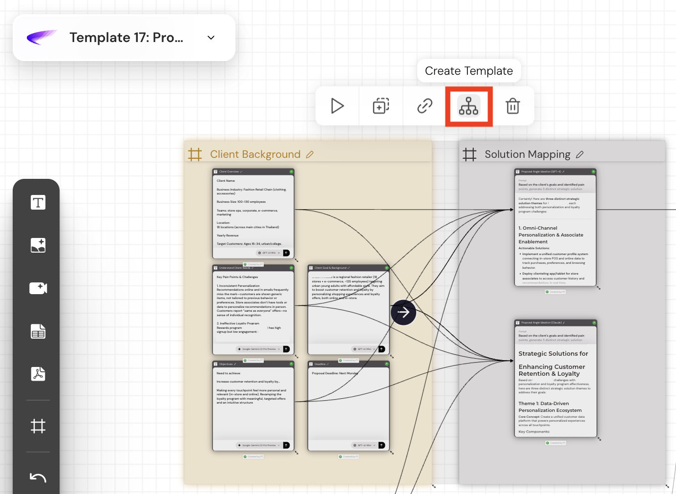Select the AI image tool in sidebar
Screen dimensions: 676x494
coord(38,245)
